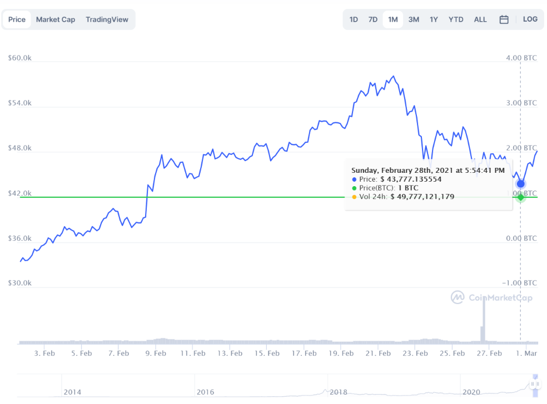Image resolution: width=547 pixels, height=404 pixels.
Task: Click 2018 in the navigator timeline
Action: click(x=339, y=392)
